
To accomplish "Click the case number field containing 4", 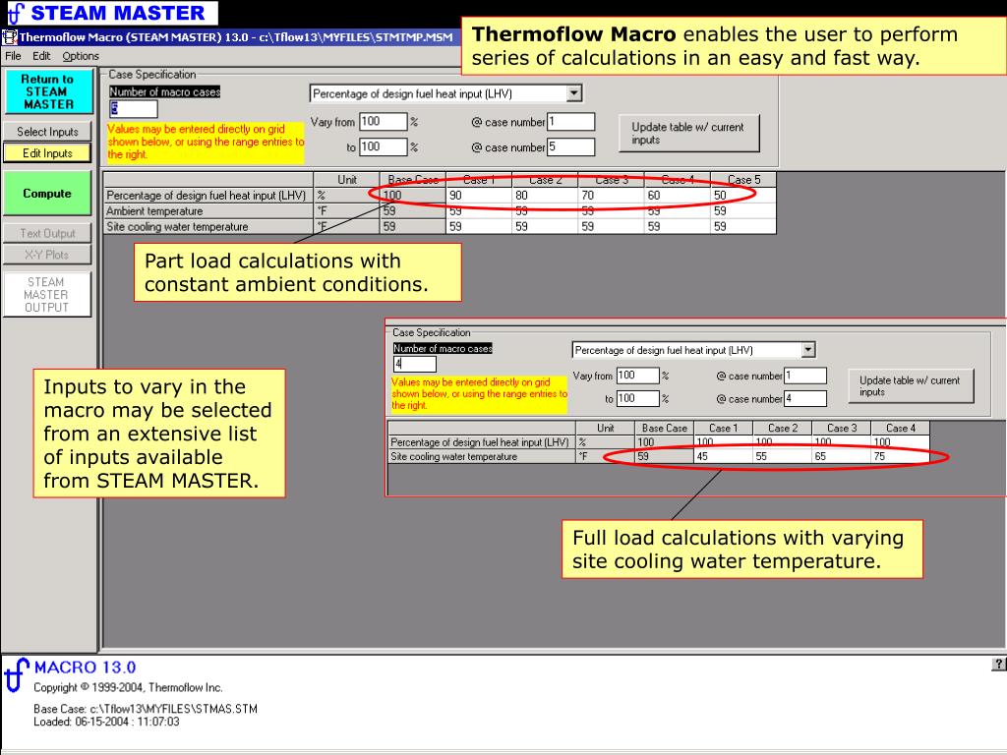I will tap(805, 399).
